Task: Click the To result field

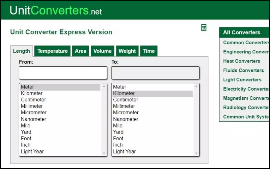Action: pyautogui.click(x=155, y=73)
